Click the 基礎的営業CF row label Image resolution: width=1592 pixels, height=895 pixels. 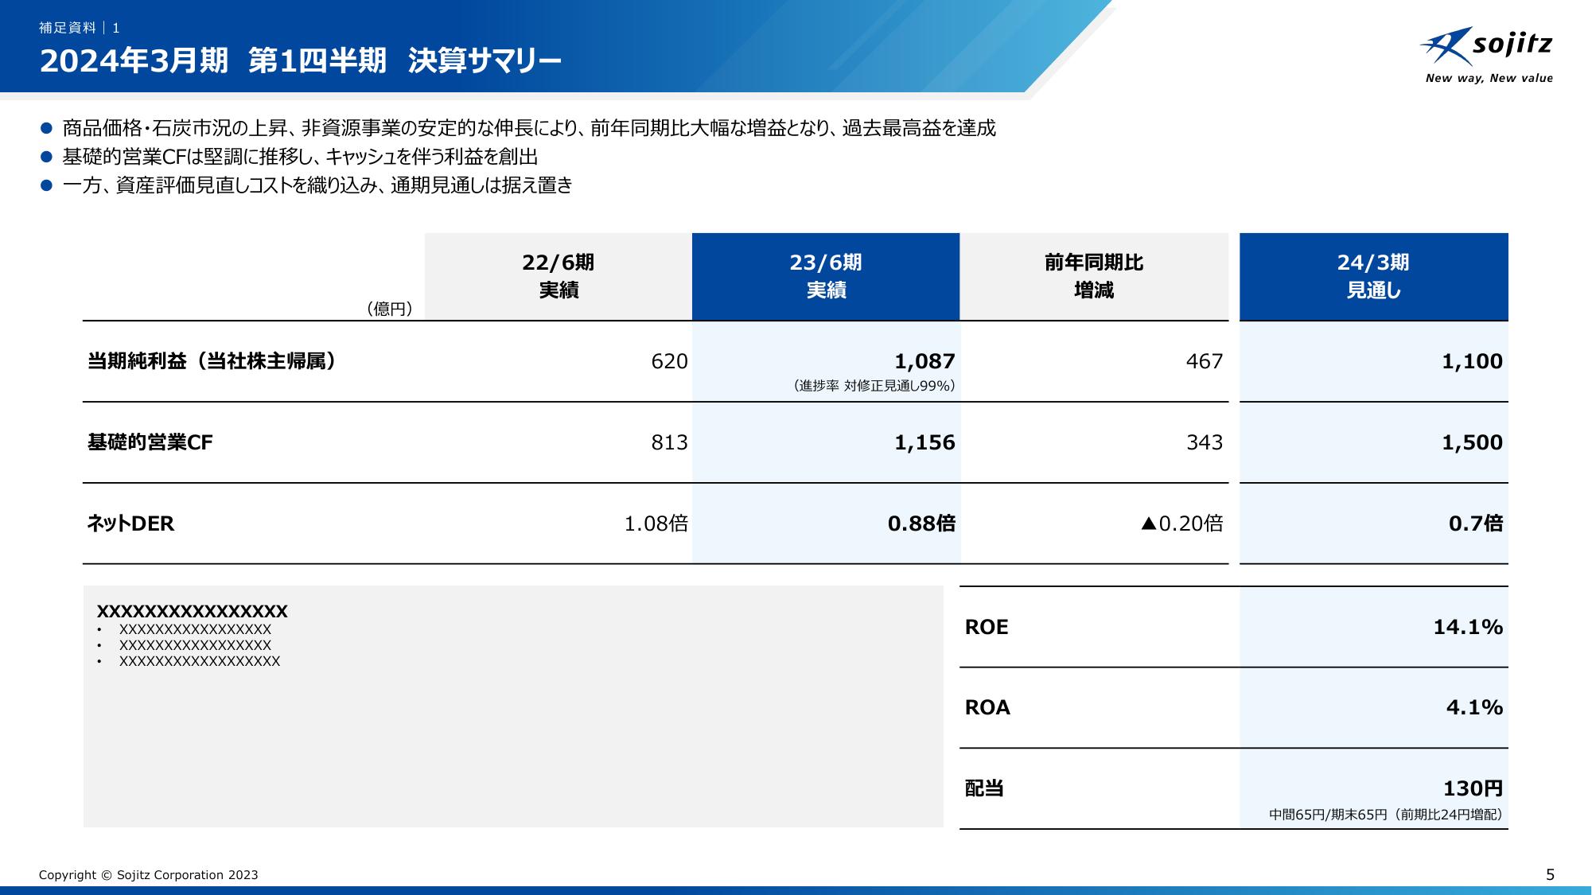pos(150,442)
